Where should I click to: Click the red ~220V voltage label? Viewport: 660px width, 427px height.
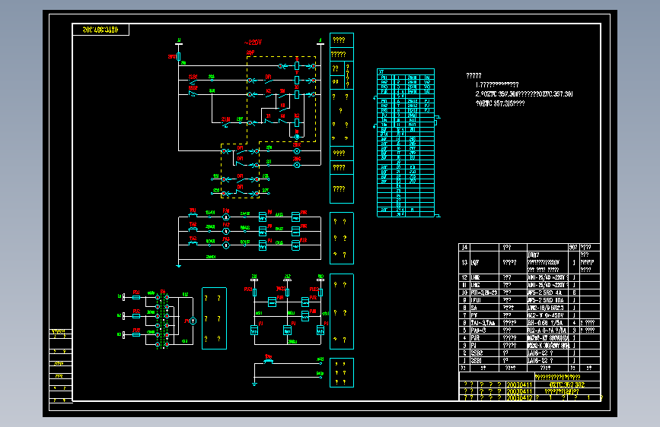[x=253, y=43]
